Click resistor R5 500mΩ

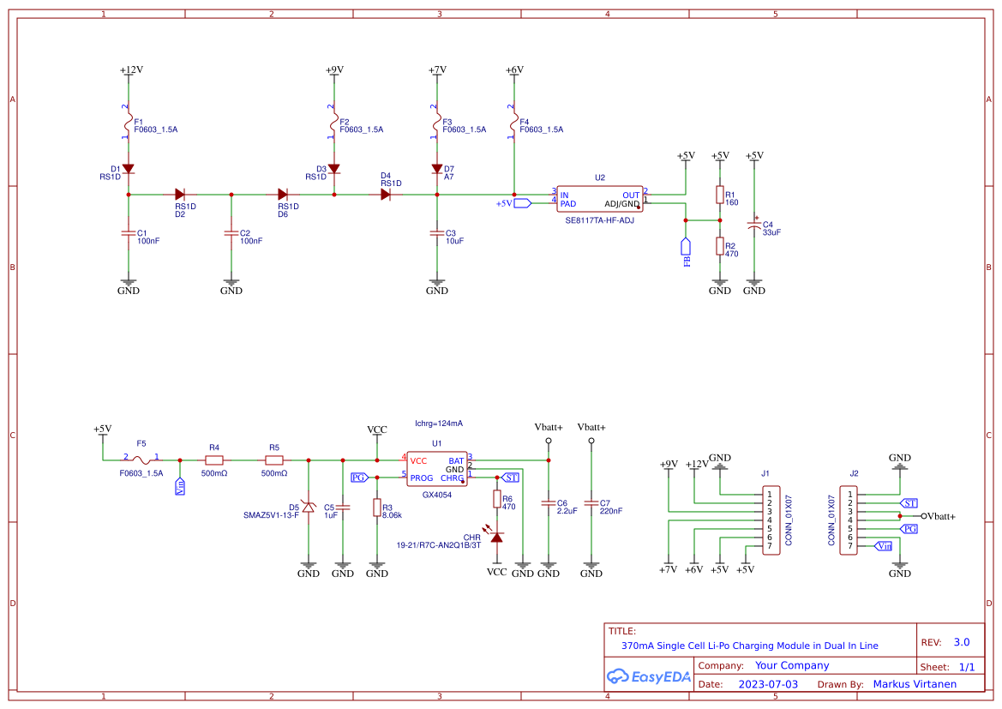(x=274, y=460)
